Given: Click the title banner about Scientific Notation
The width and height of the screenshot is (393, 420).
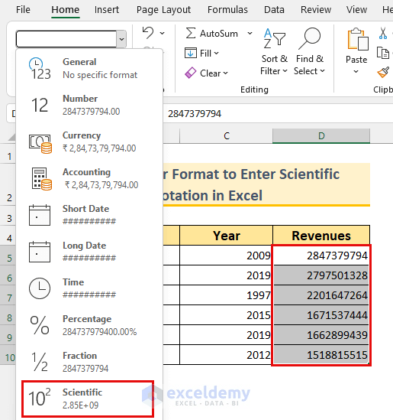Looking at the screenshot, I should point(266,184).
